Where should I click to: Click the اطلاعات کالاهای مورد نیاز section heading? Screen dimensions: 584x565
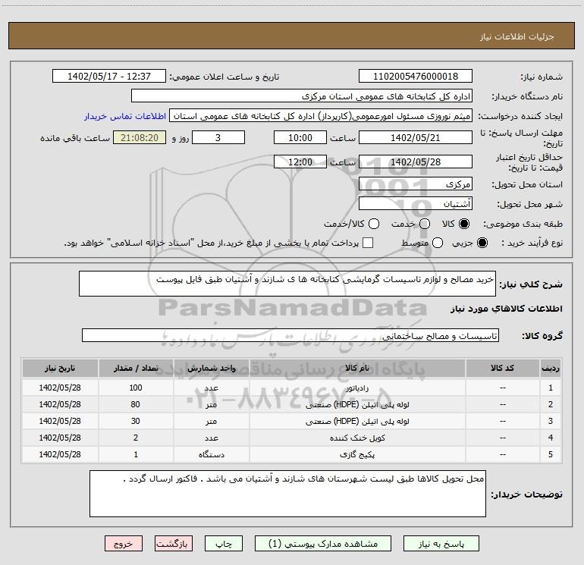coord(506,309)
